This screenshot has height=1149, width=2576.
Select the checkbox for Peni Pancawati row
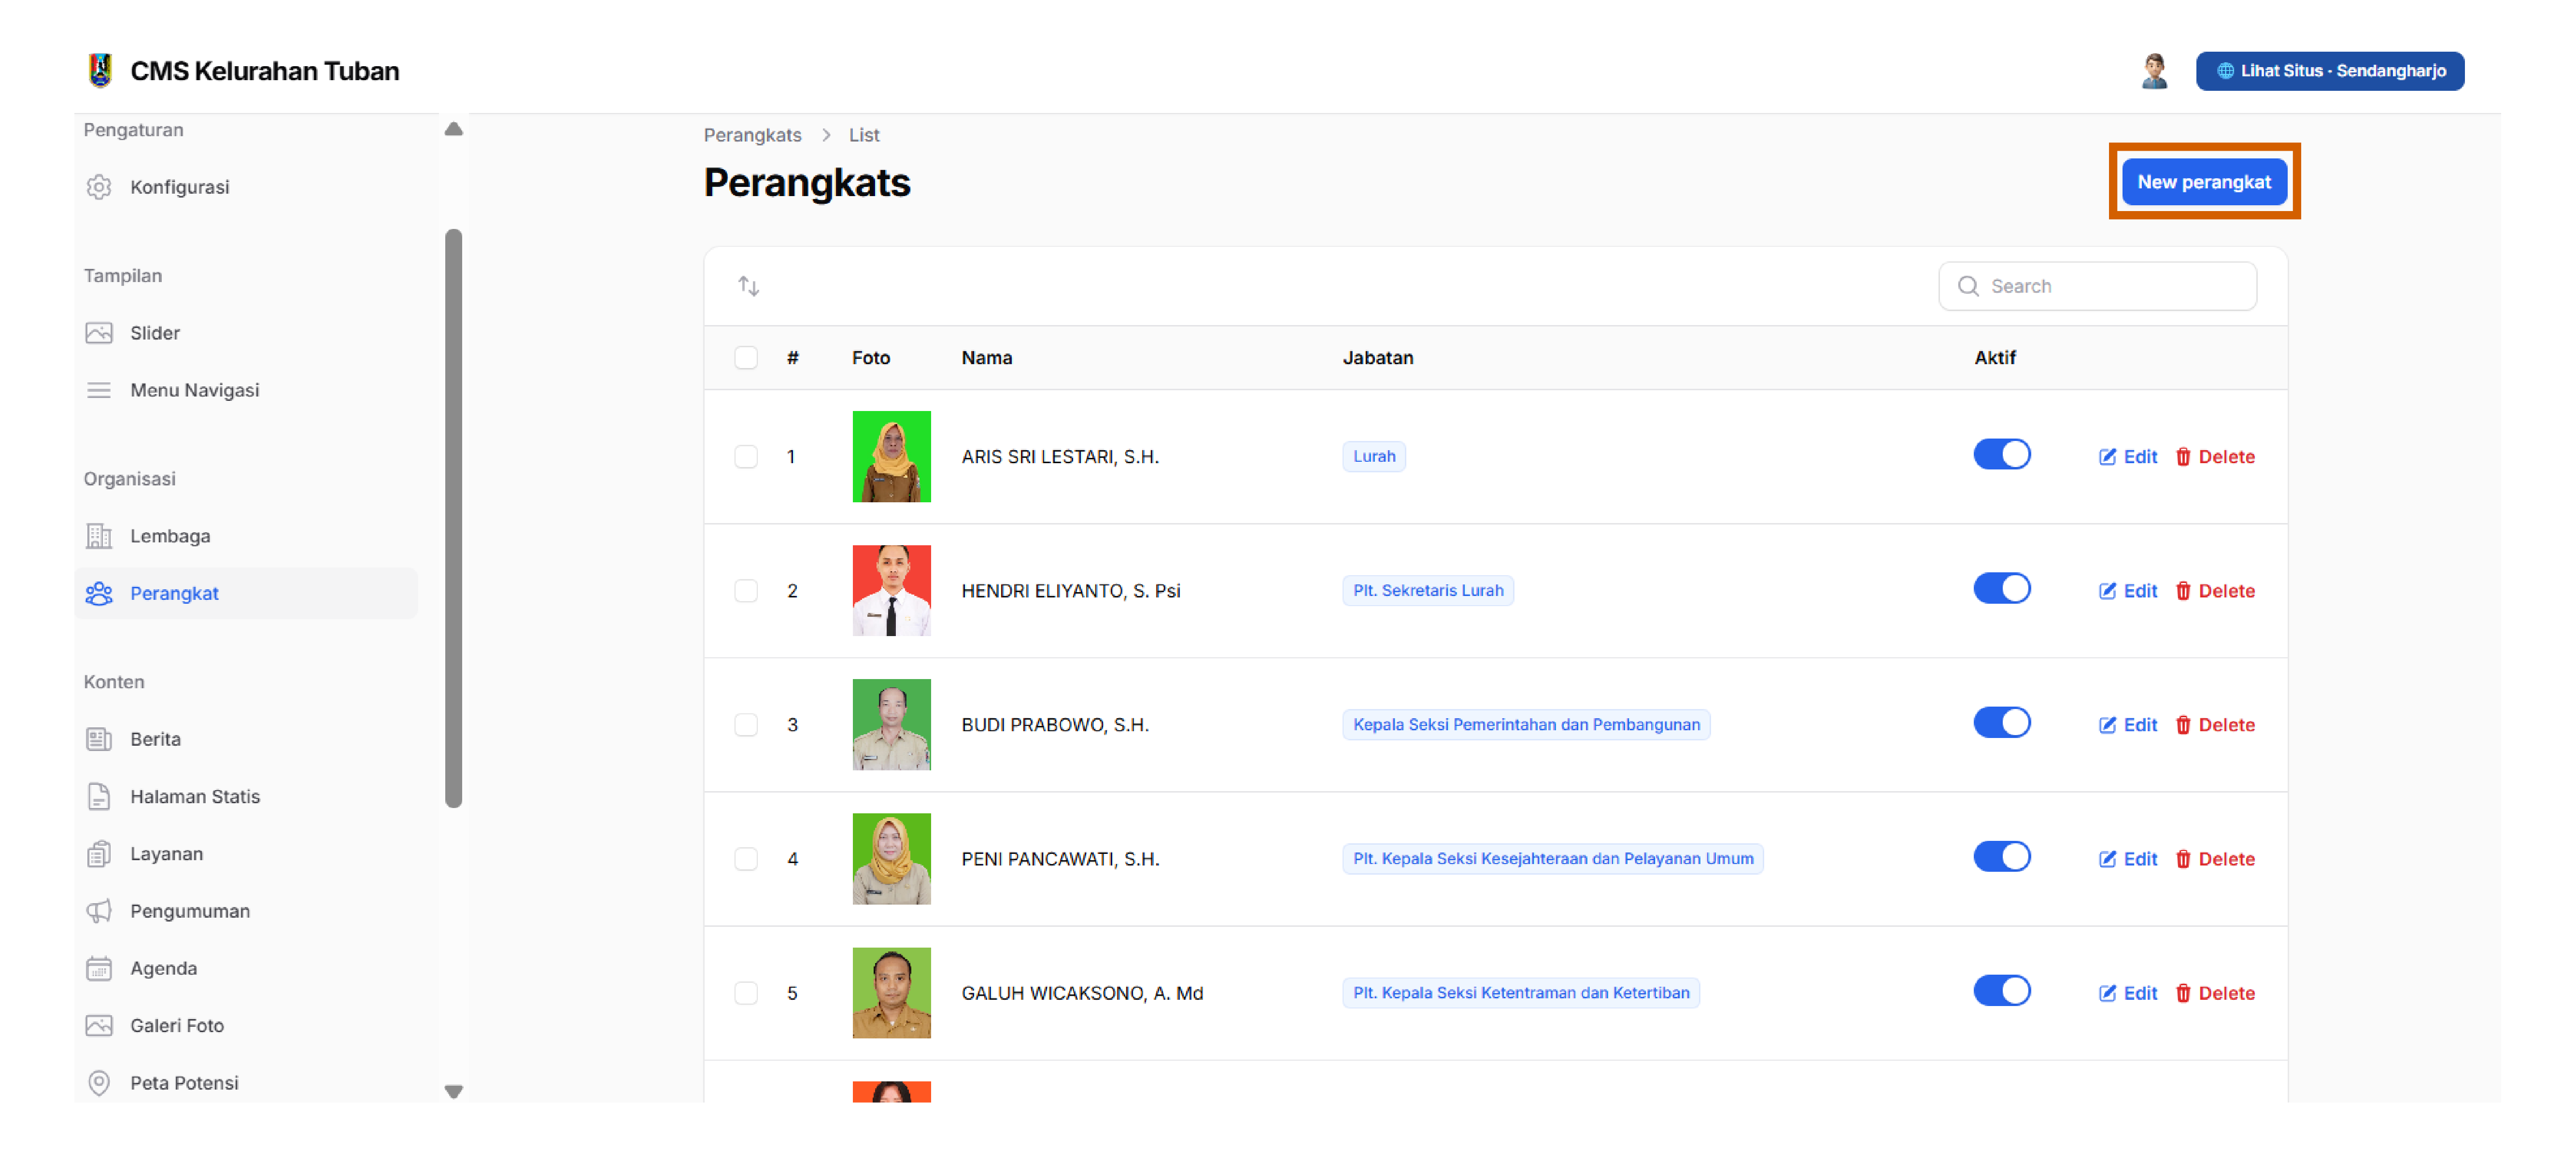pyautogui.click(x=746, y=859)
